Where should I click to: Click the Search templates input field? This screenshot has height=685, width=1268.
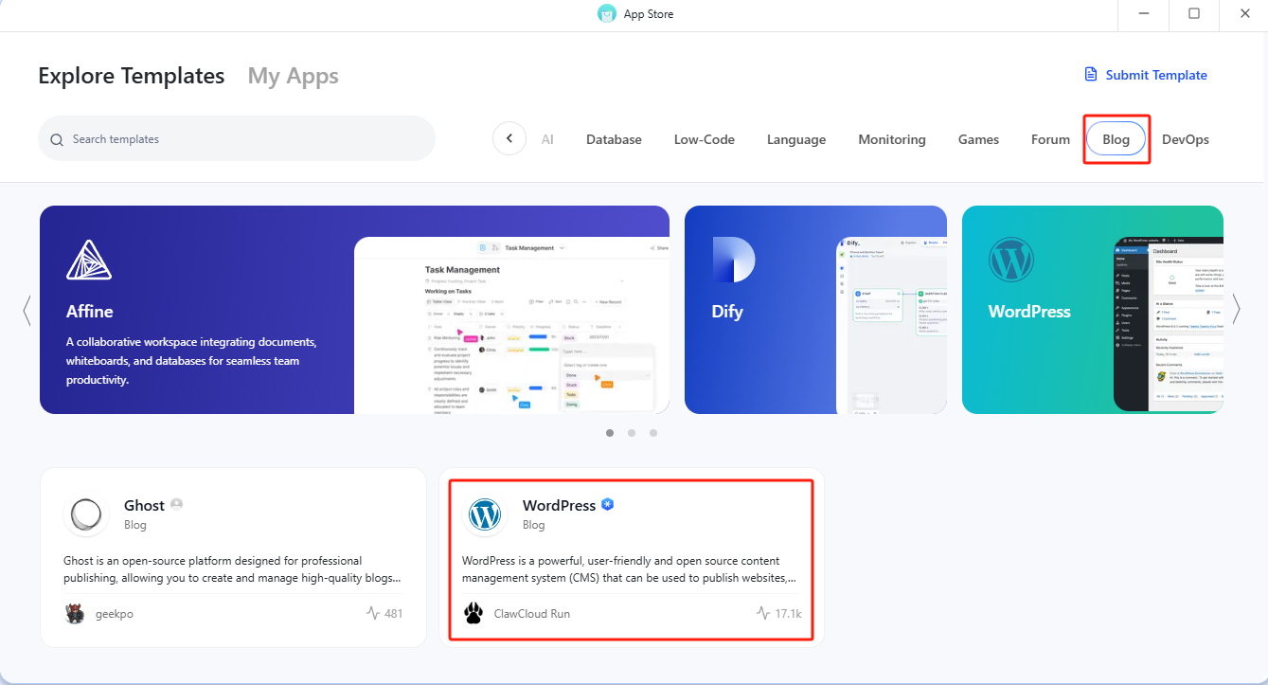pos(246,139)
